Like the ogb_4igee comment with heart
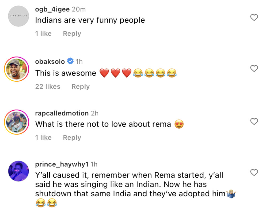The height and width of the screenshot is (210, 274). coord(254,18)
